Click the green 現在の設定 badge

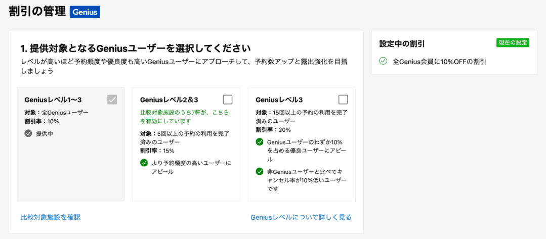(513, 43)
